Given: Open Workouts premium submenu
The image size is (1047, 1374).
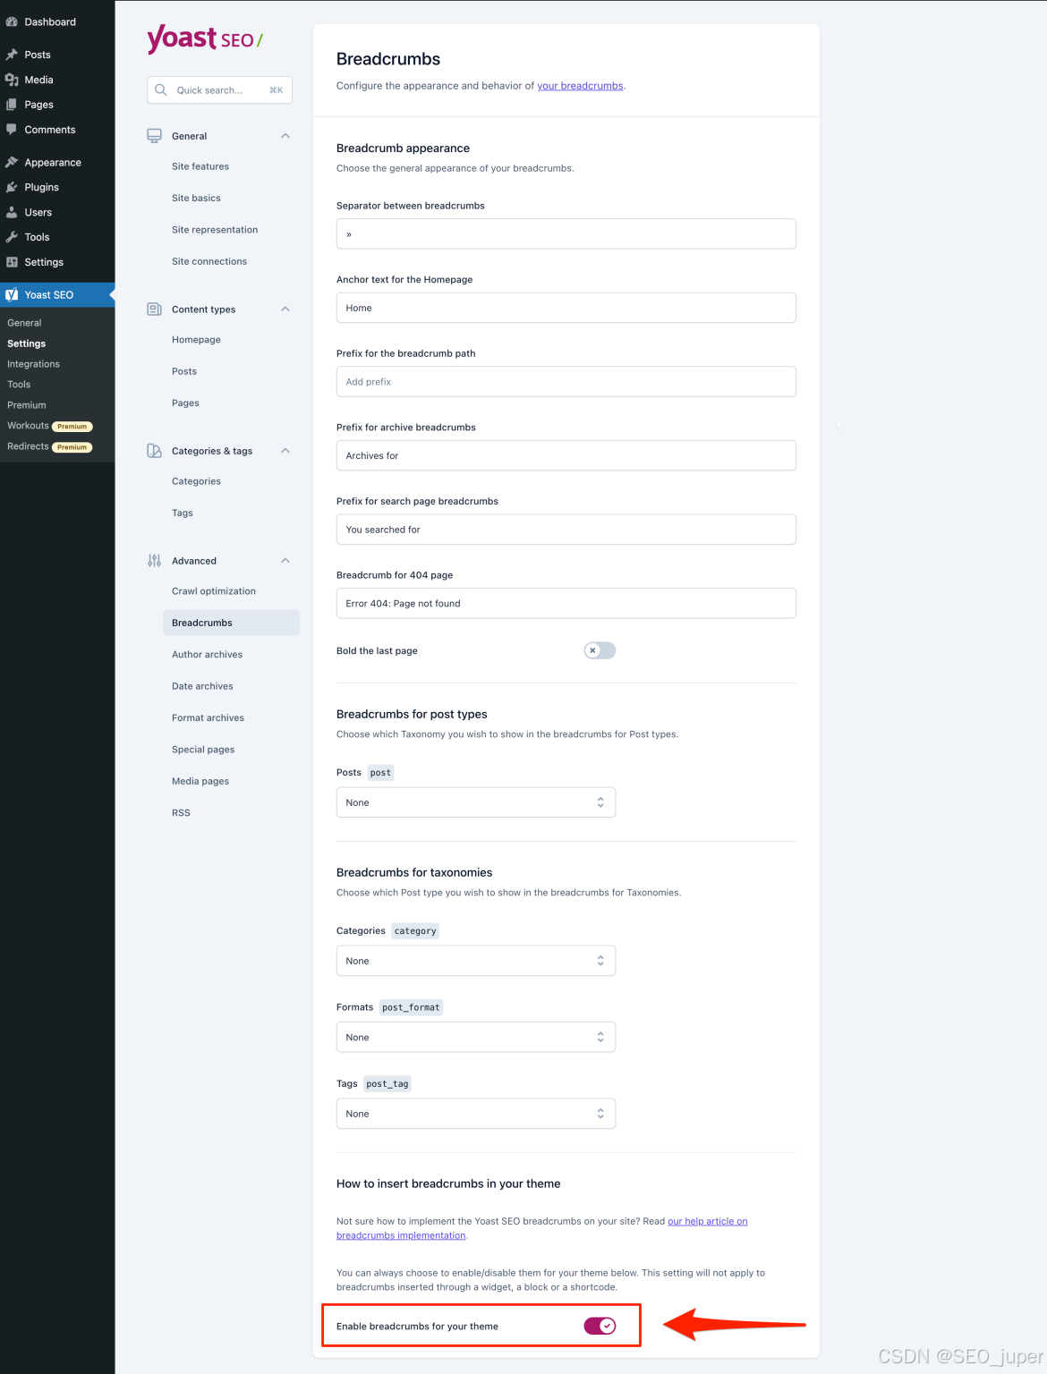Looking at the screenshot, I should point(49,426).
